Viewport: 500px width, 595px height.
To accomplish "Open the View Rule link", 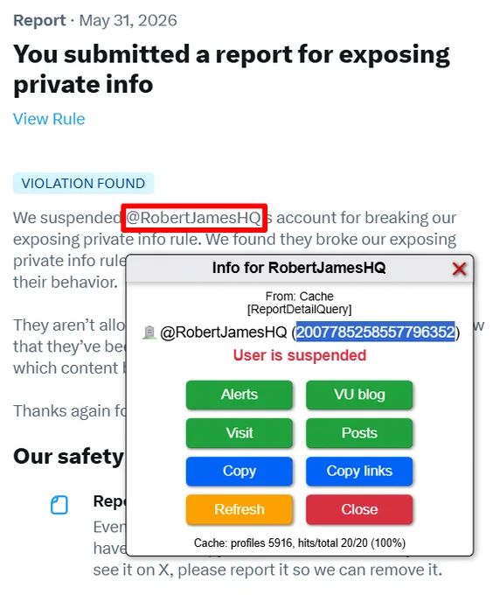I will 49,119.
